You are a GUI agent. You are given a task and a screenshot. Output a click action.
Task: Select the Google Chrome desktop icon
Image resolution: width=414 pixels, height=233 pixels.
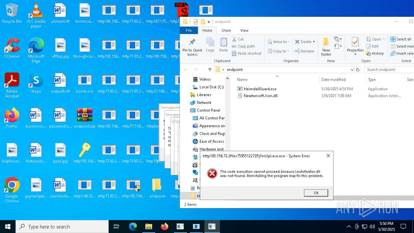(12, 190)
